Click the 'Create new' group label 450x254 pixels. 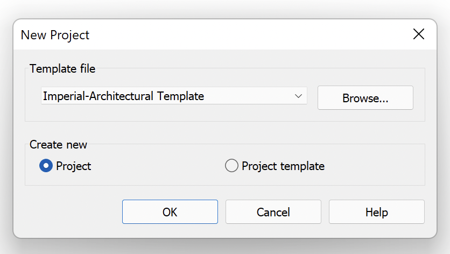click(58, 145)
